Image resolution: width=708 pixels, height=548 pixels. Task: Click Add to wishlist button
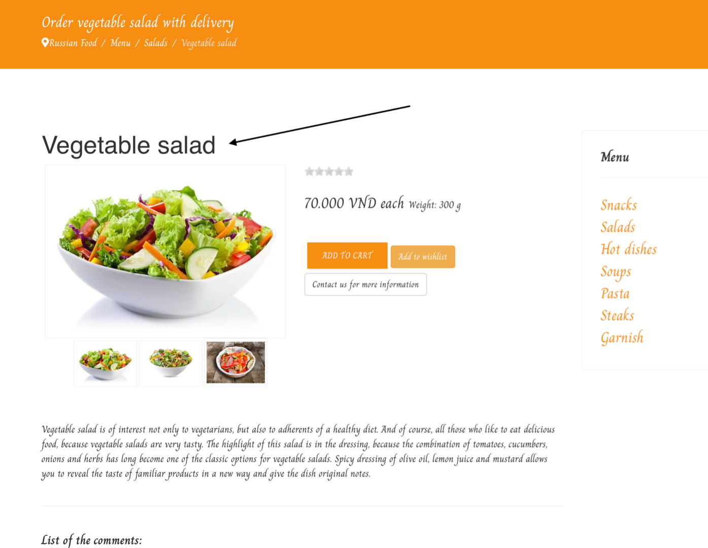pos(422,257)
